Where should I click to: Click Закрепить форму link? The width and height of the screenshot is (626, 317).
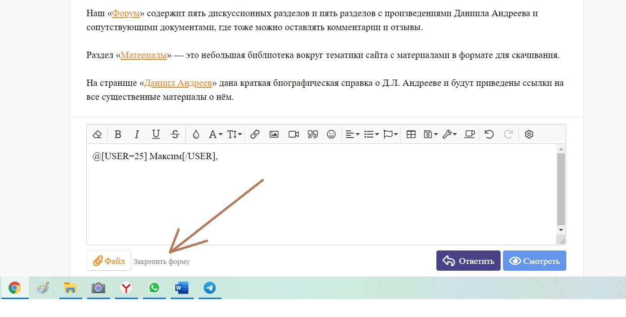pos(161,262)
